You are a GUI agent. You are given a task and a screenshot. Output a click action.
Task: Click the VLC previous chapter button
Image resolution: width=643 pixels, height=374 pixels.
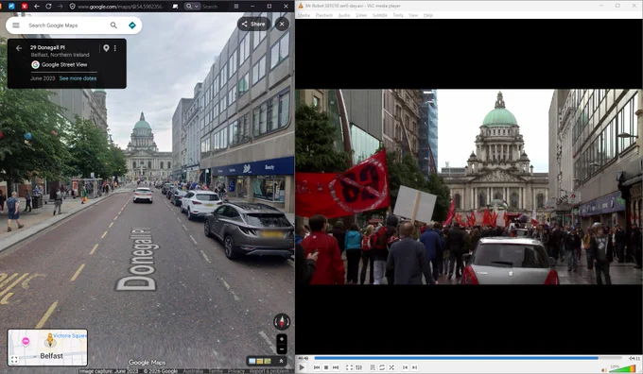405,367
